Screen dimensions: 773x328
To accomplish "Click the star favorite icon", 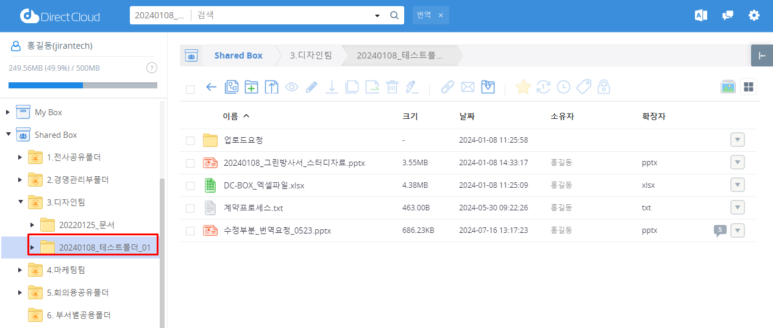I will [x=522, y=87].
